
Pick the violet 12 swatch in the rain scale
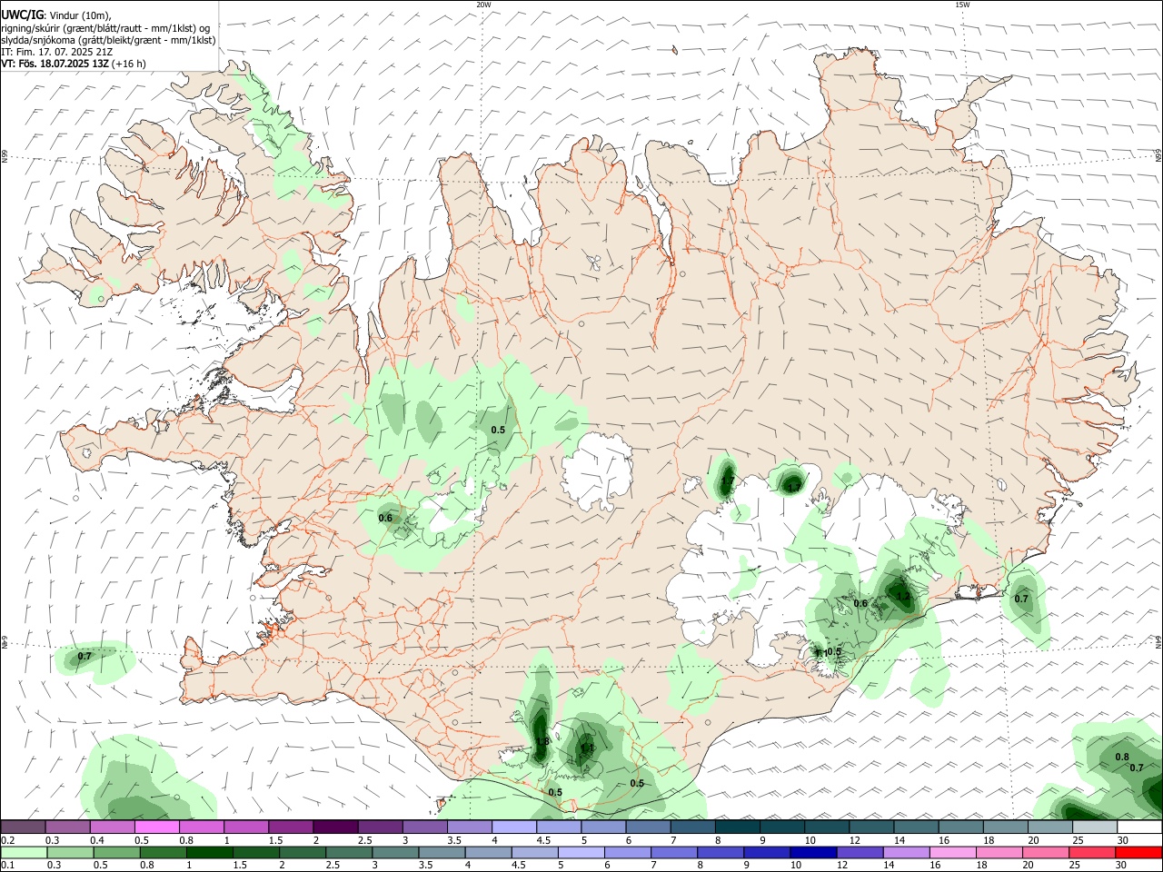pos(859,852)
